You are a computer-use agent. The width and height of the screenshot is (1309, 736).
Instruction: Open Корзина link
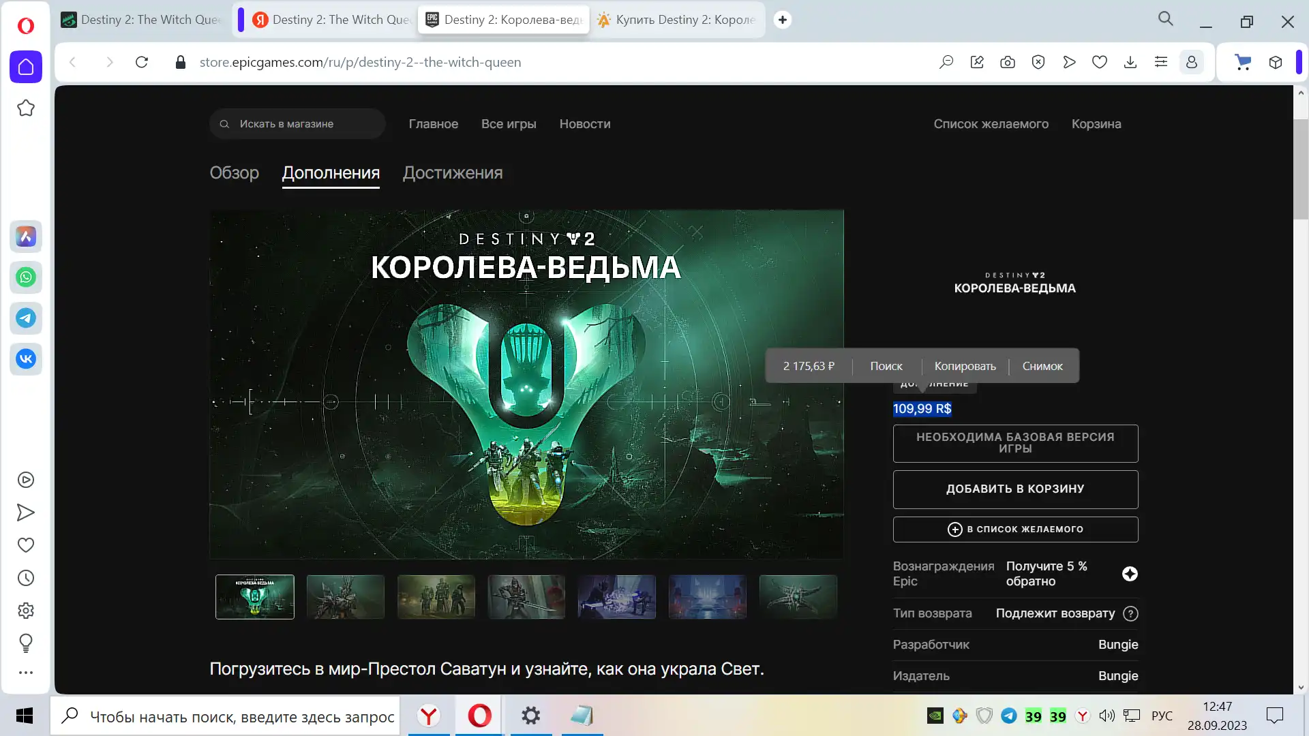click(x=1096, y=124)
